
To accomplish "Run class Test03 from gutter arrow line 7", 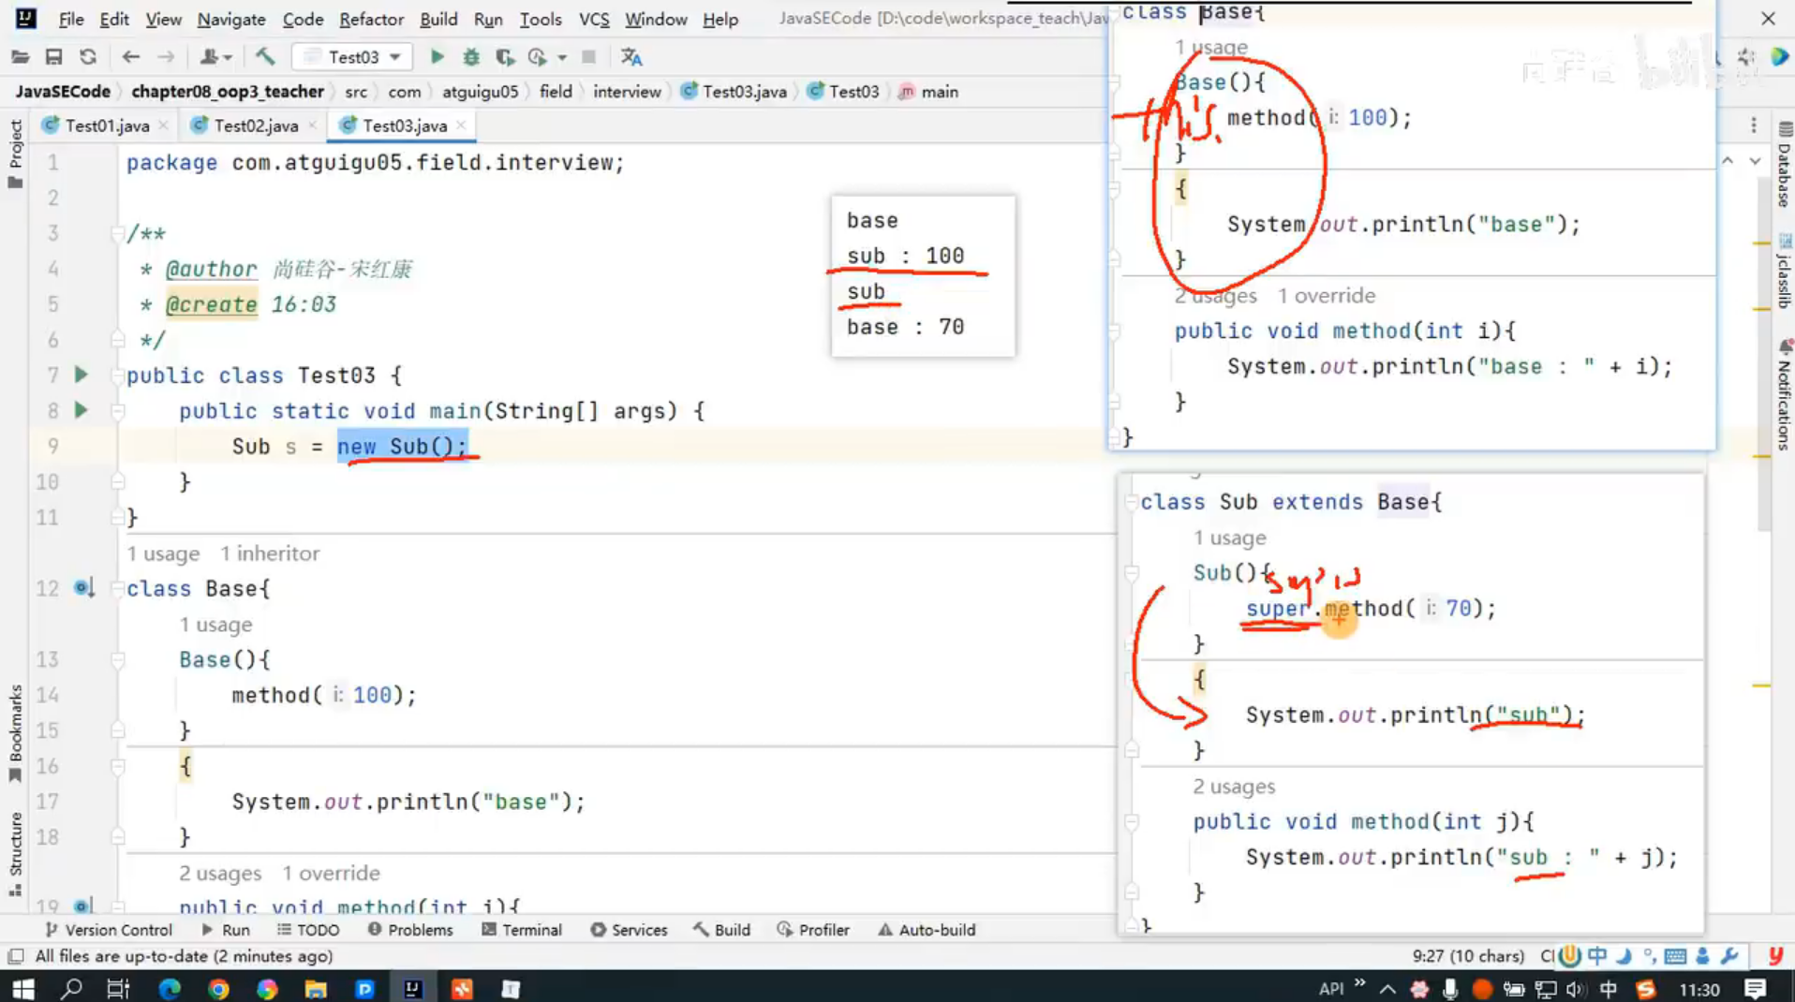I will click(82, 375).
